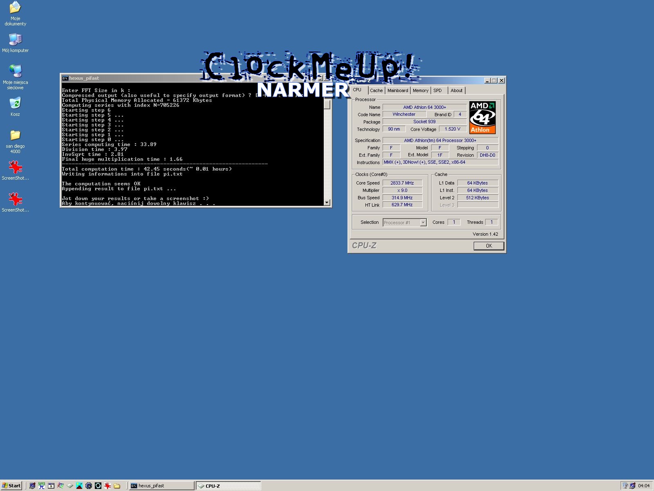Close the CPU-Z window
The width and height of the screenshot is (654, 491).
pyautogui.click(x=502, y=81)
